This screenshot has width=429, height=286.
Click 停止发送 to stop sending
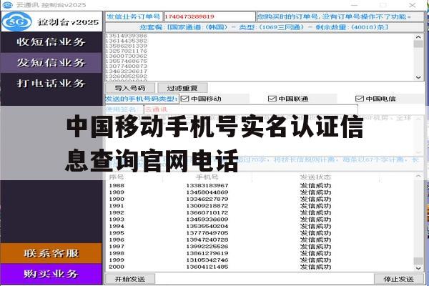[398, 279]
